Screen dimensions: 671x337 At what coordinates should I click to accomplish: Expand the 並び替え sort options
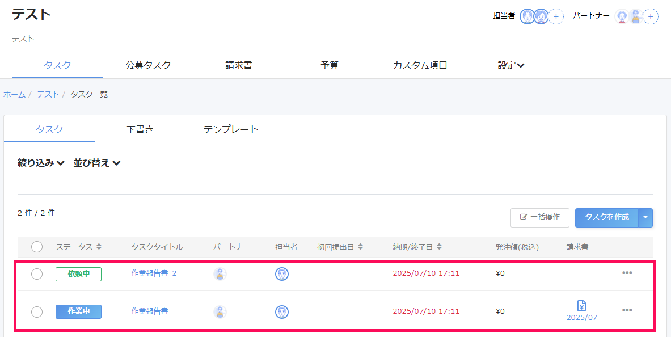[x=97, y=163]
